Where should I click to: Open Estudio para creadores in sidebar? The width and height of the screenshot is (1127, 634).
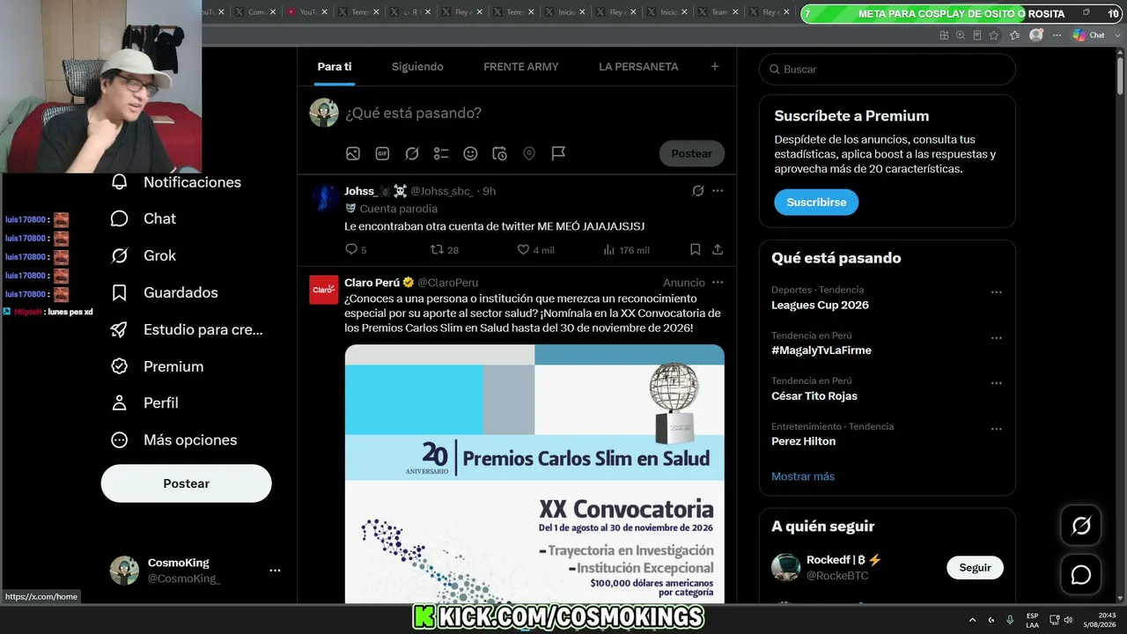187,329
